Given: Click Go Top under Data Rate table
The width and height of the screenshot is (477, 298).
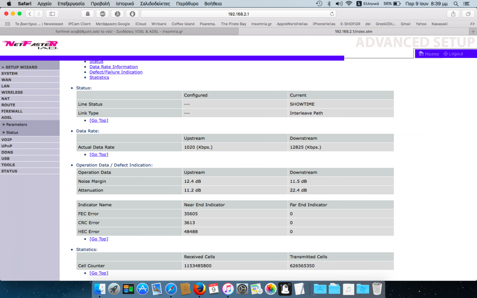Looking at the screenshot, I should [x=99, y=155].
